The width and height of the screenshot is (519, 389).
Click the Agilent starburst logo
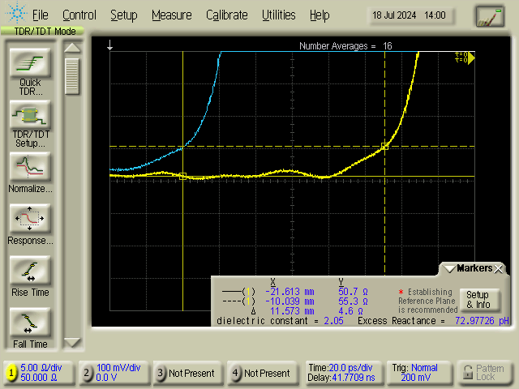[x=15, y=13]
